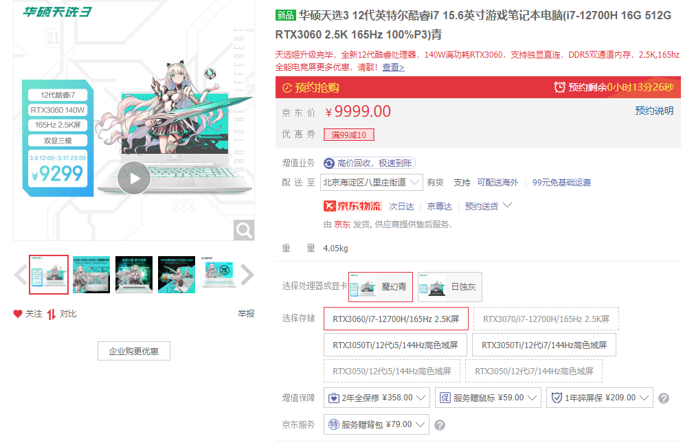694x445 pixels.
Task: Click help icon next to 1年碎屏保
Action: point(663,398)
